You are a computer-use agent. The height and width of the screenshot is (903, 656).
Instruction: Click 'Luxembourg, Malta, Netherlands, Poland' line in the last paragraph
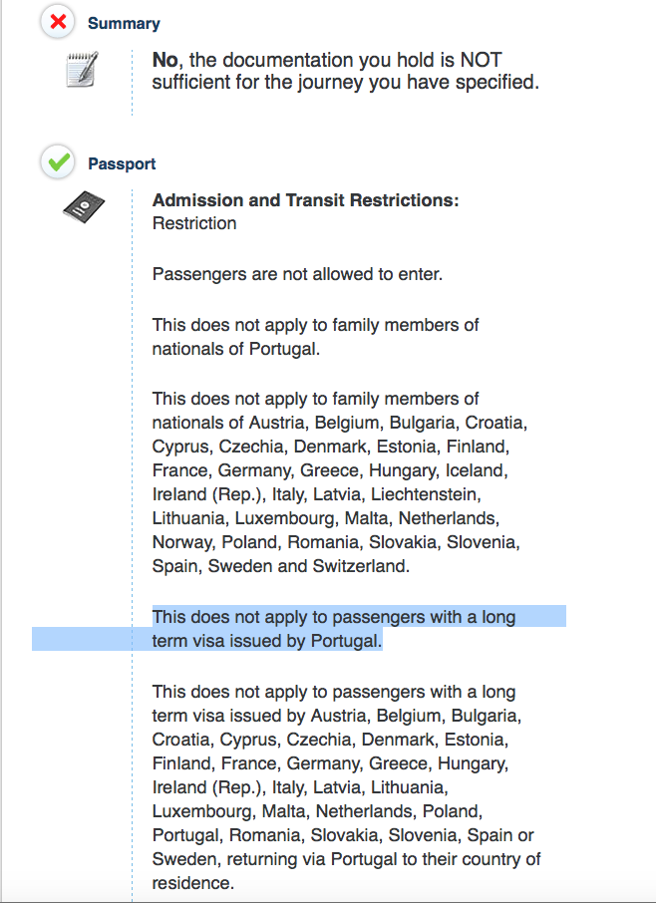point(317,811)
